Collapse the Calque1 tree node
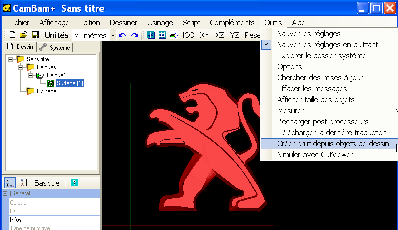This screenshot has height=230, width=398. 30,75
